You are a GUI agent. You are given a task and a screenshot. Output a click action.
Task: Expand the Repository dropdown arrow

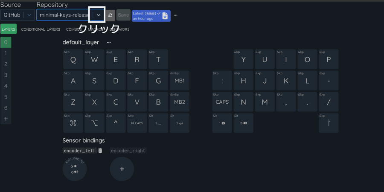click(99, 15)
